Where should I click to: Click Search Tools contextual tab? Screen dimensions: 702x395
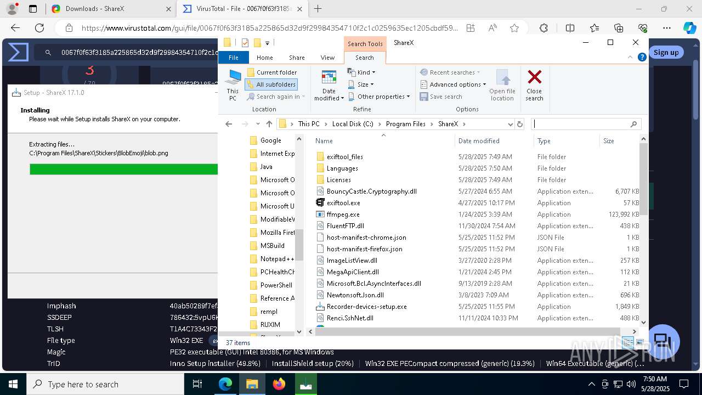[365, 44]
